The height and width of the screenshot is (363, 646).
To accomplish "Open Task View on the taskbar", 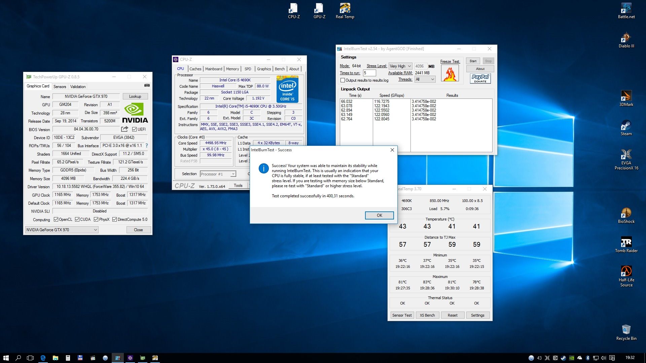I will click(x=30, y=358).
